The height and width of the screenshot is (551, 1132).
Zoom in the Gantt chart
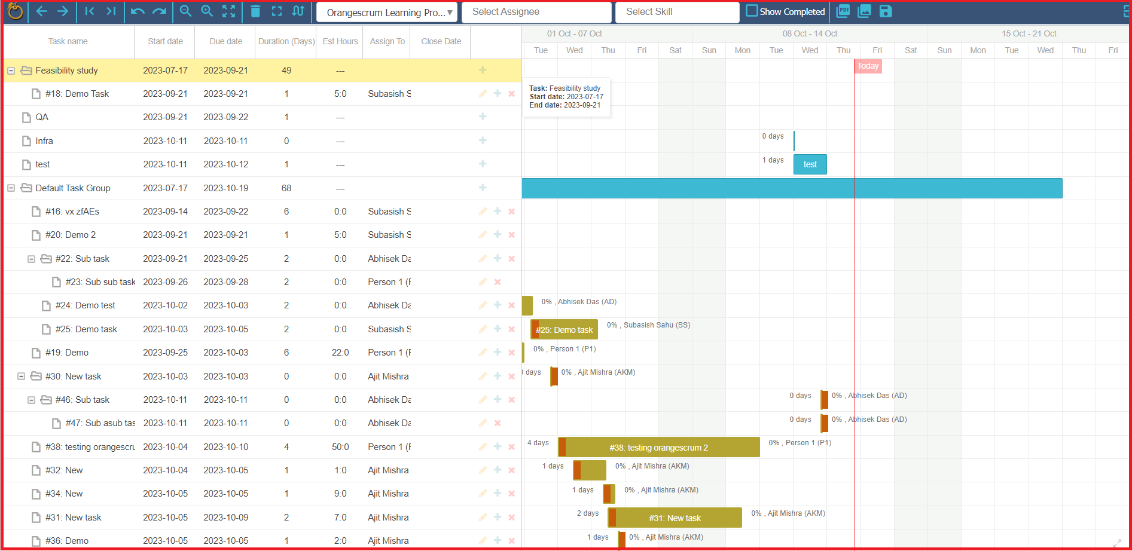pos(208,11)
